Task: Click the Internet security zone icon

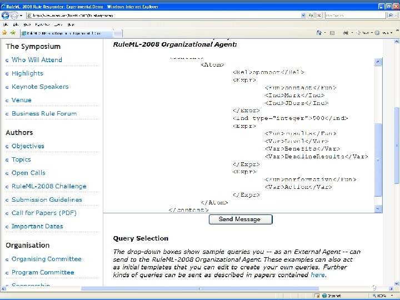Action: tap(324, 296)
